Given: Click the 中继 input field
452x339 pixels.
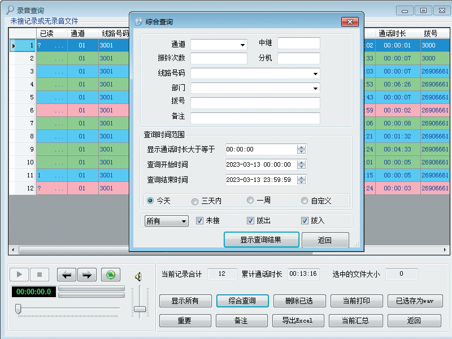Looking at the screenshot, I should (299, 44).
